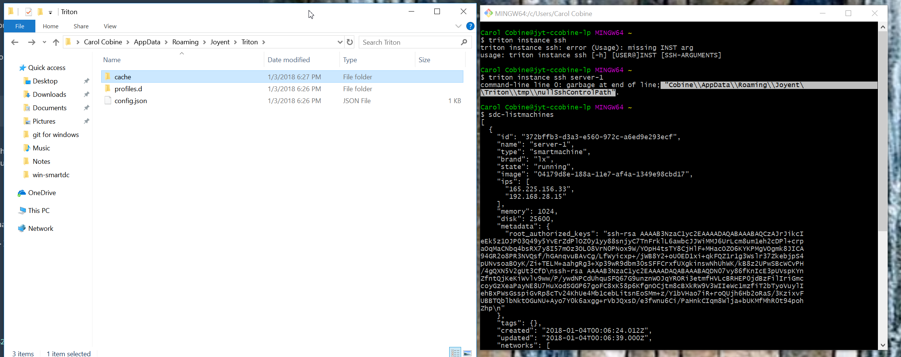Click the New folder quick access icon
Viewport: 901px width, 357px height.
(40, 12)
